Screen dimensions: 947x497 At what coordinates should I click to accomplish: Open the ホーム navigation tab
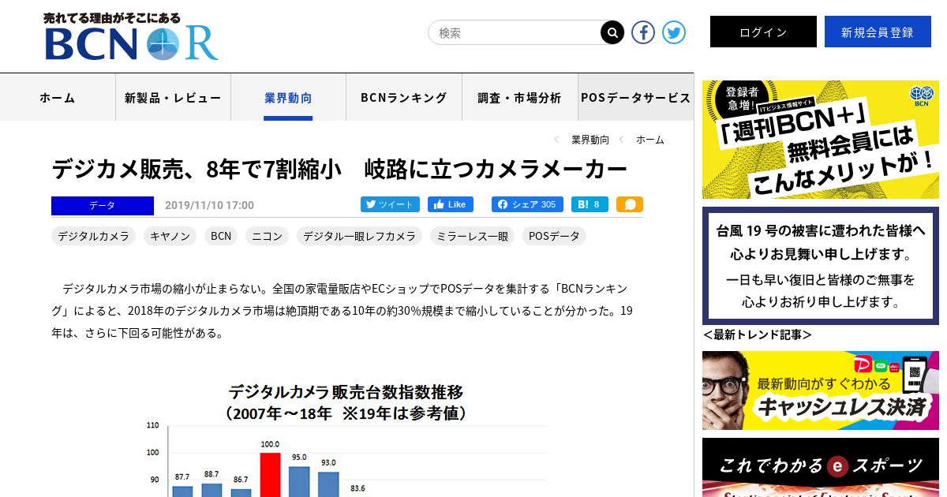pos(58,98)
